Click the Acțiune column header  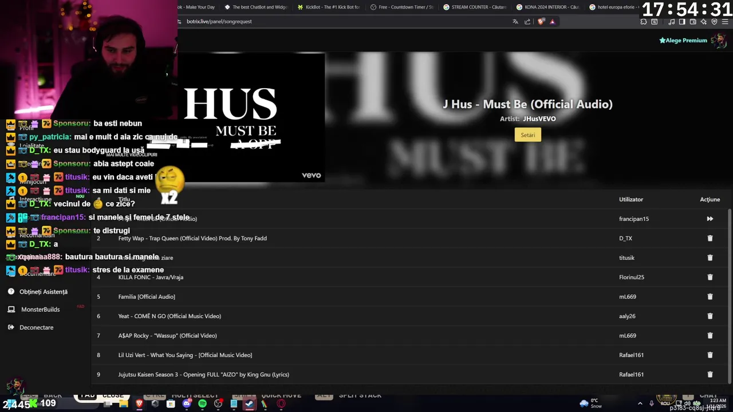[710, 200]
